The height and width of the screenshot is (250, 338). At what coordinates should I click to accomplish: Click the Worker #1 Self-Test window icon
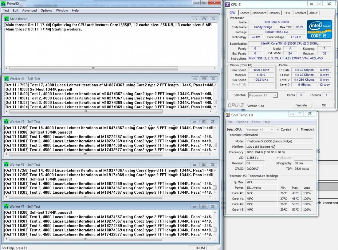pos(6,79)
